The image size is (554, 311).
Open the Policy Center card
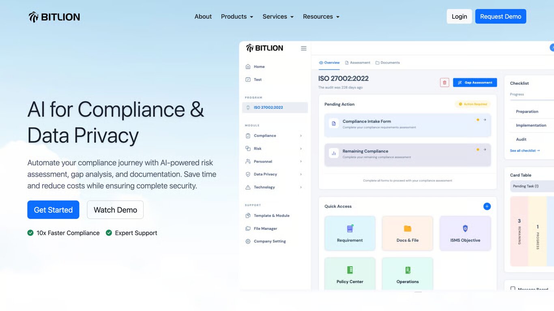pyautogui.click(x=350, y=274)
